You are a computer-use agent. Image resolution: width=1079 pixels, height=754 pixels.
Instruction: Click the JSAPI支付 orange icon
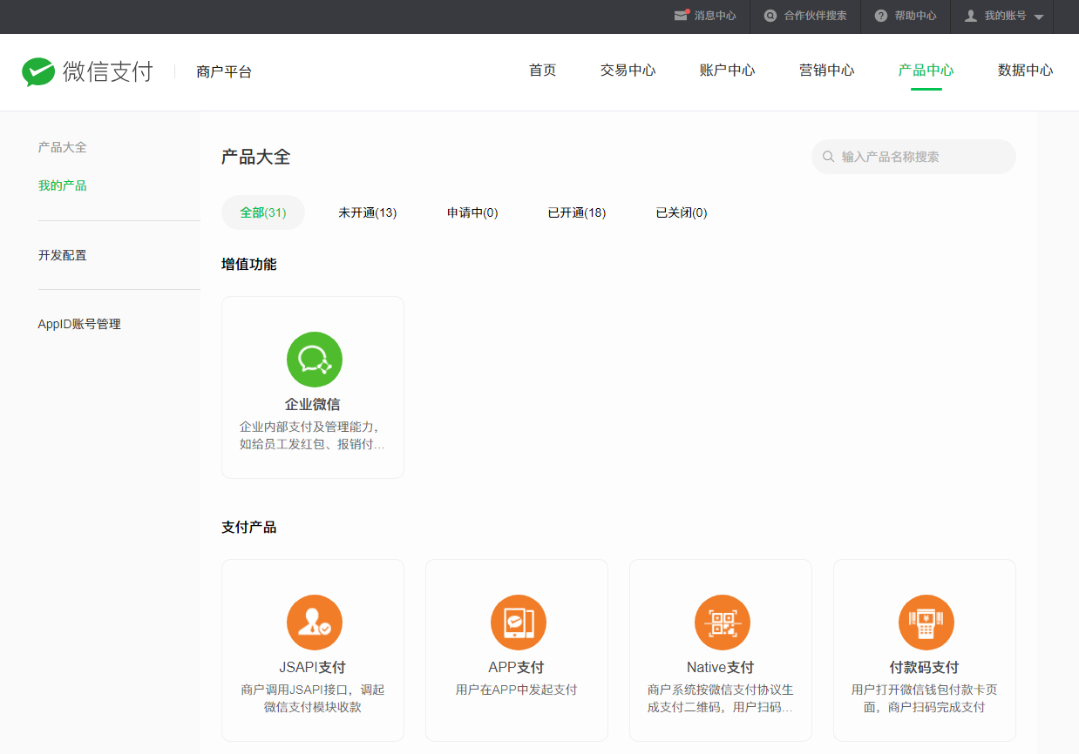(315, 623)
